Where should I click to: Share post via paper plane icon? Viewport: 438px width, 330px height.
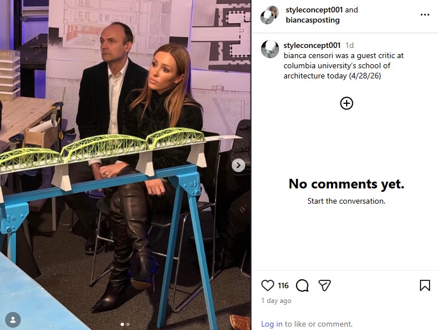coord(325,285)
